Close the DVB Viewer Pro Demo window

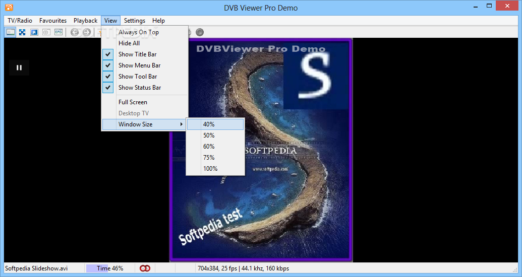pyautogui.click(x=507, y=6)
